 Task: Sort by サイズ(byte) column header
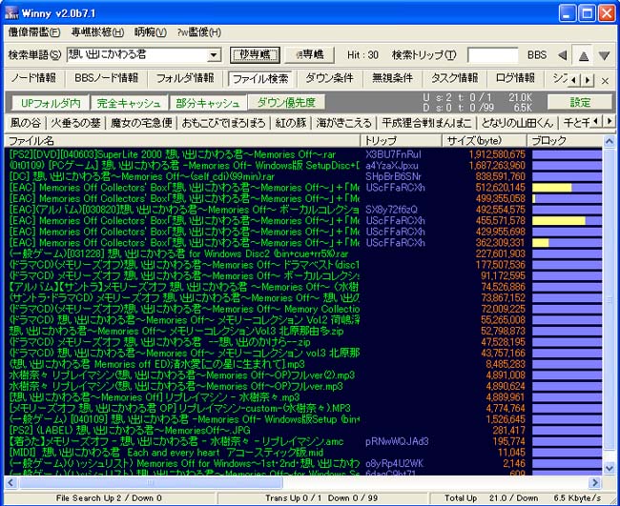click(485, 141)
